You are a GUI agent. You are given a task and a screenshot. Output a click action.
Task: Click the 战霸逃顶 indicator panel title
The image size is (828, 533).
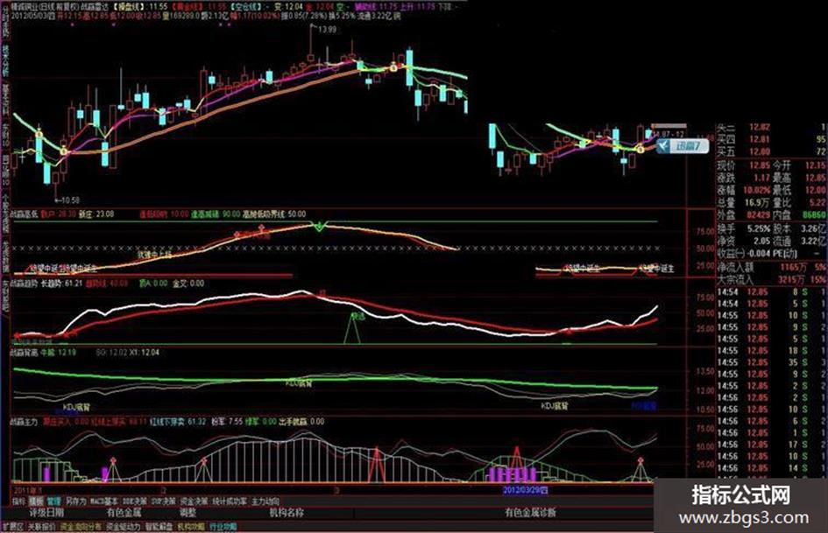[24, 214]
